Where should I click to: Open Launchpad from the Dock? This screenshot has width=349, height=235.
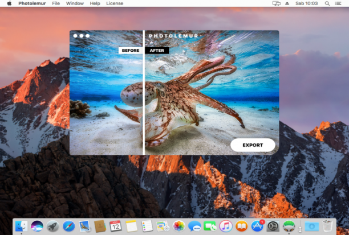53,226
